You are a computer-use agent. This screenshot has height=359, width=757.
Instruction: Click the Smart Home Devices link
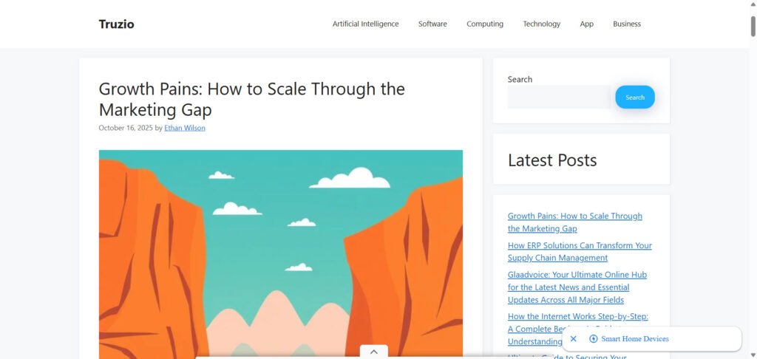(x=635, y=339)
